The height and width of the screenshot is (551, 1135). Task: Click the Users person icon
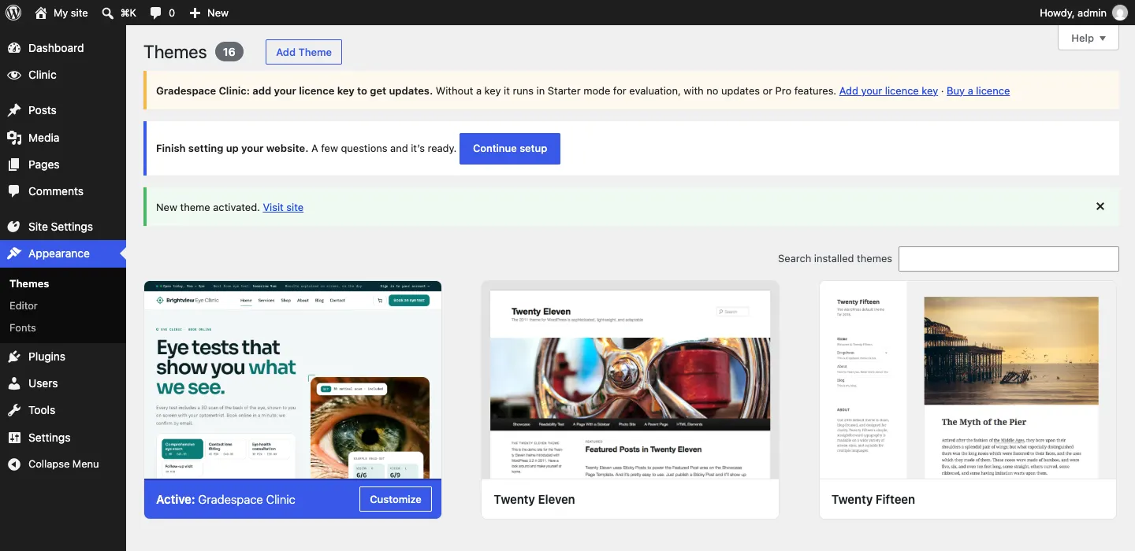[14, 383]
